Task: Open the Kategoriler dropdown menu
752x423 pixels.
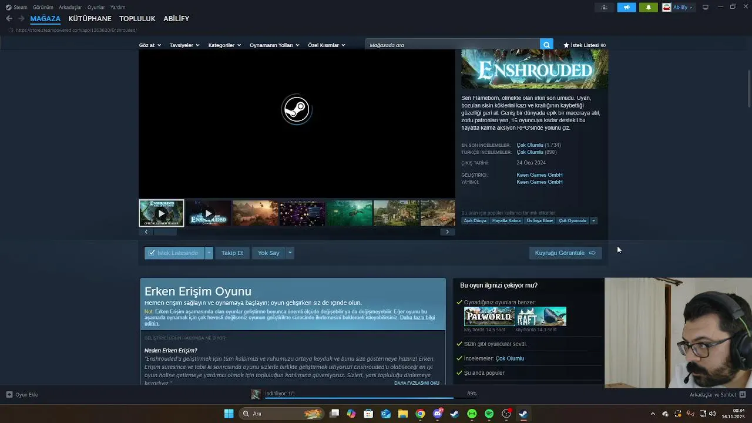Action: (224, 45)
